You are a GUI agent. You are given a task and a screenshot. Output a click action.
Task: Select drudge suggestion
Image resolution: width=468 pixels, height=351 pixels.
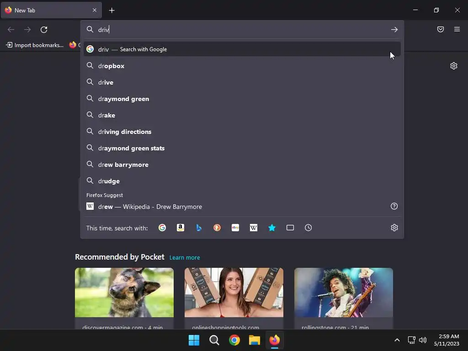pos(242,181)
